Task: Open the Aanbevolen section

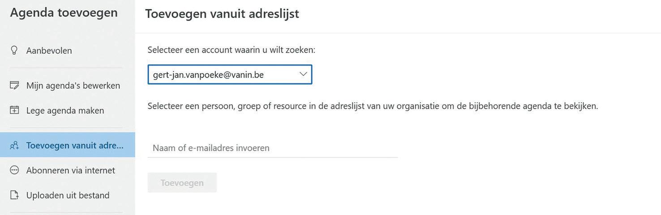Action: [49, 51]
